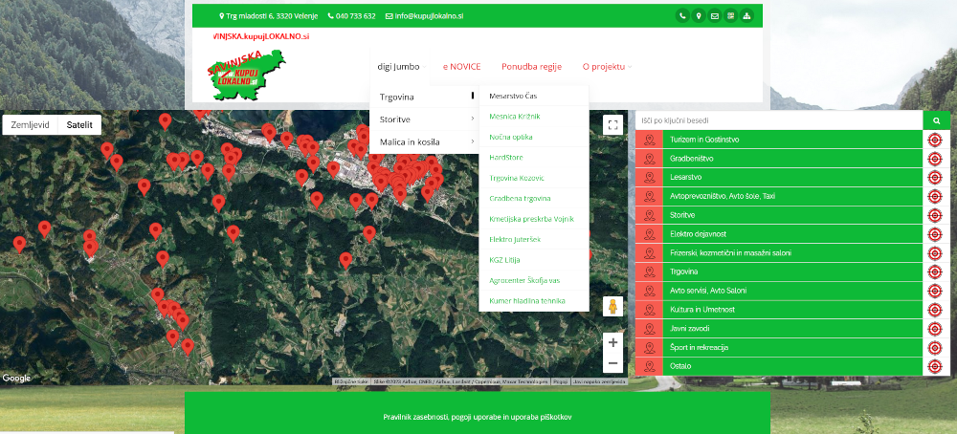Viewport: 957px width, 434px height.
Task: Click red pin icon beside Javni zavodi
Action: coord(650,329)
